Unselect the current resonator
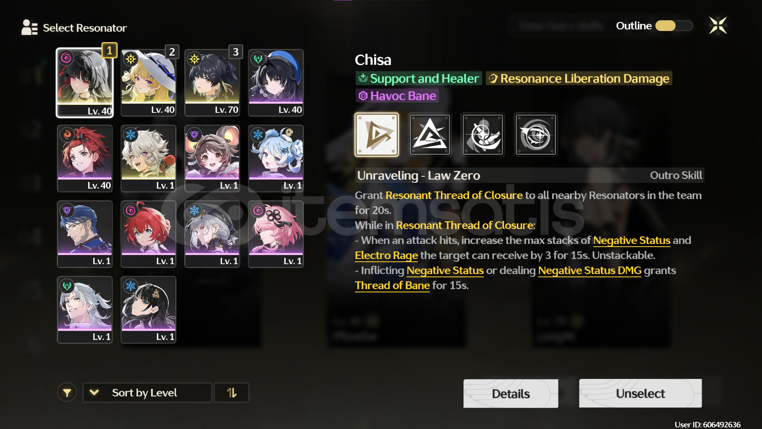The width and height of the screenshot is (762, 429). (640, 393)
